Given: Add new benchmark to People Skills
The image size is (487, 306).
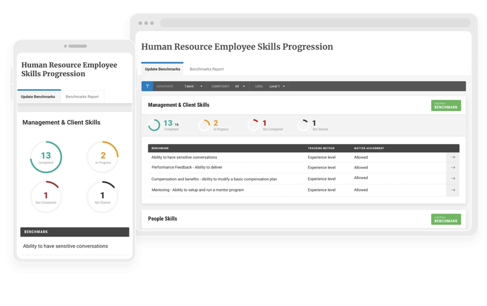Looking at the screenshot, I should coord(446,219).
